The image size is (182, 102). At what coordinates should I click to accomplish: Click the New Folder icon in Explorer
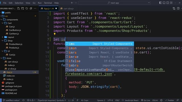(22, 8)
